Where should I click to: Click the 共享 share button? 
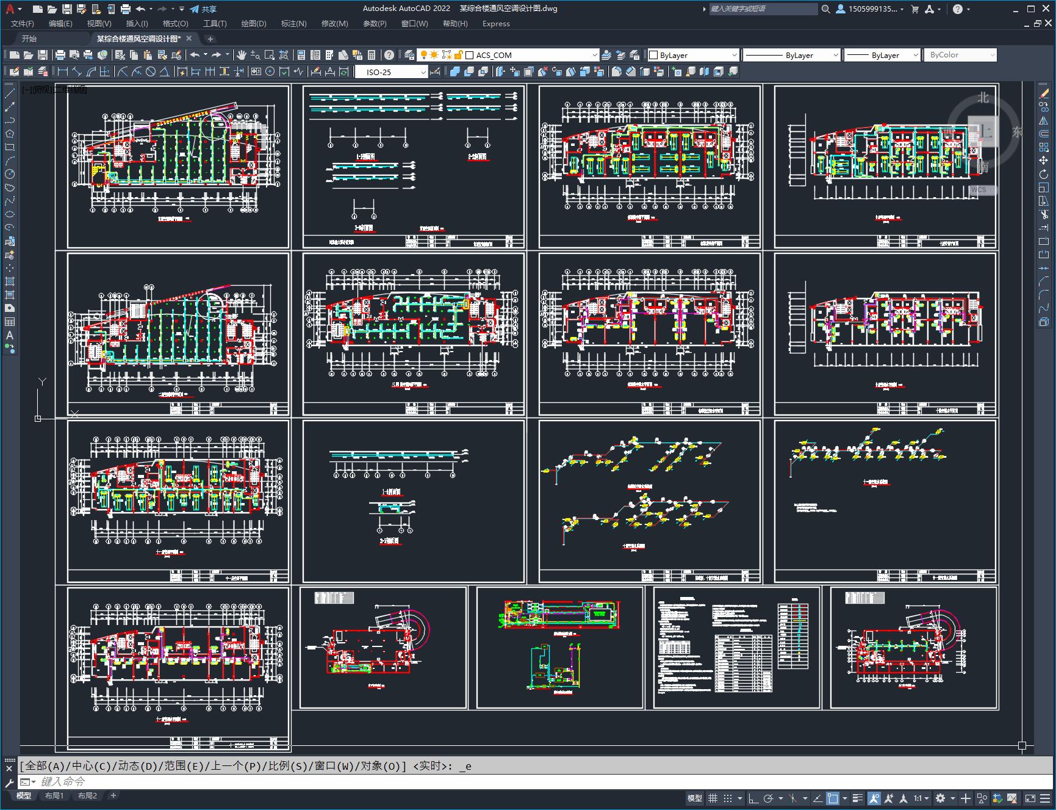203,9
